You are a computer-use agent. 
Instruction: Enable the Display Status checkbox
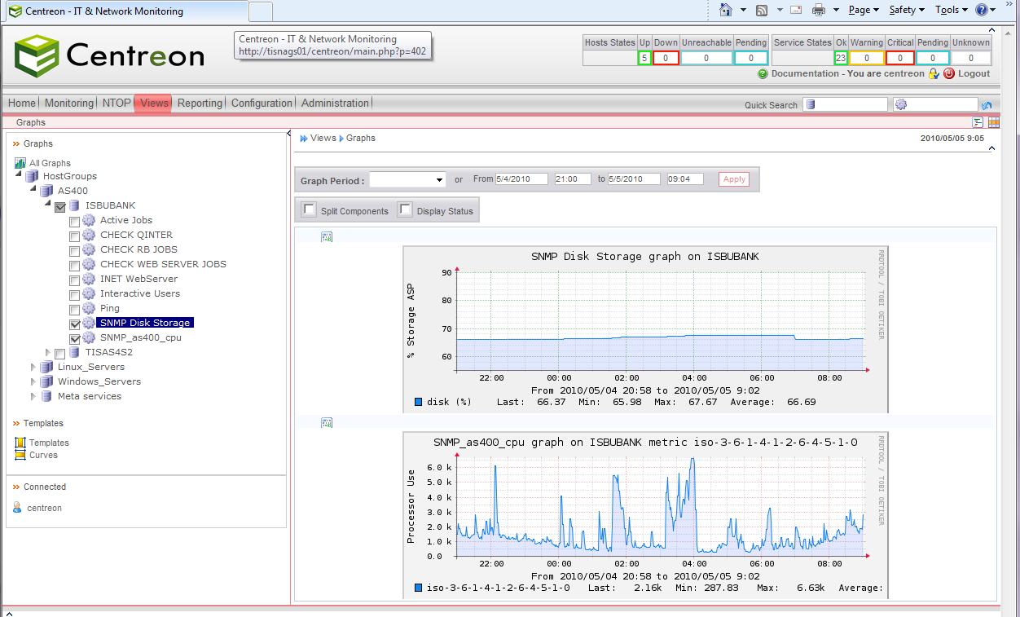406,209
